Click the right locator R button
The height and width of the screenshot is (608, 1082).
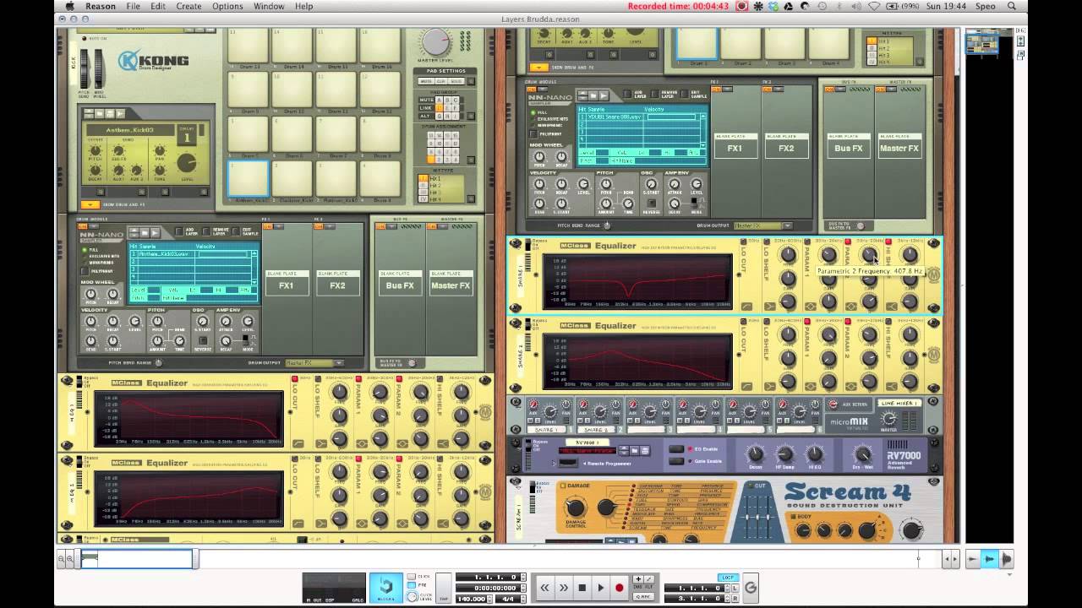(x=735, y=599)
